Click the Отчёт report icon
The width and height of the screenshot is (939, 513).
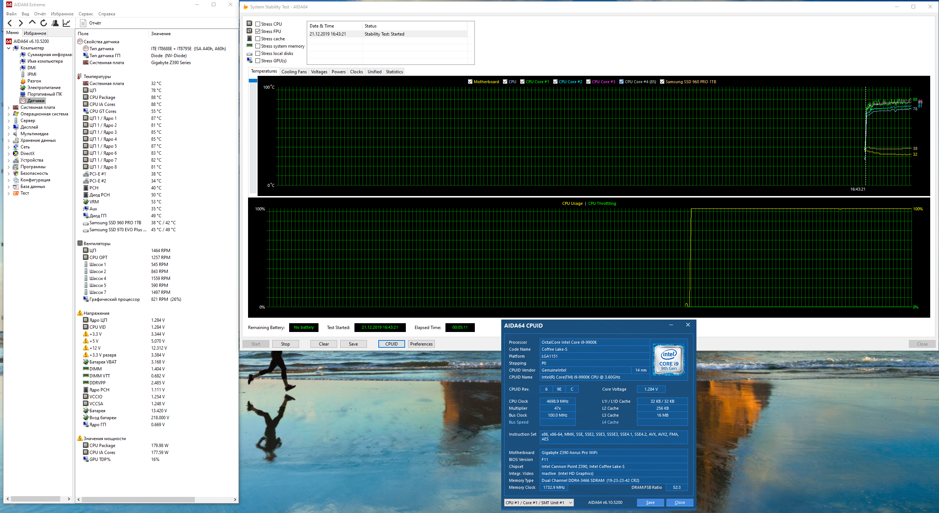[x=83, y=23]
